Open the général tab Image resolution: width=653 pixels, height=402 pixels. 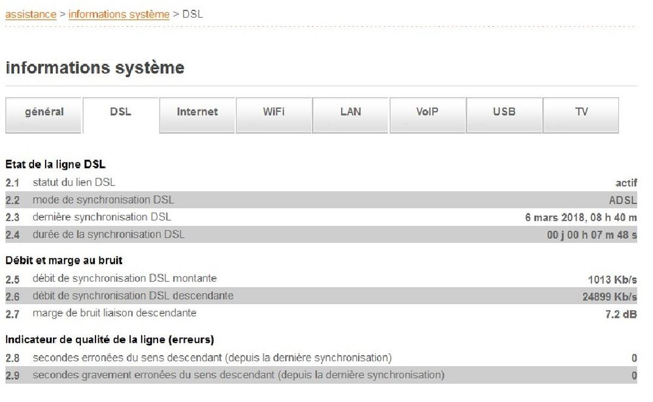44,112
